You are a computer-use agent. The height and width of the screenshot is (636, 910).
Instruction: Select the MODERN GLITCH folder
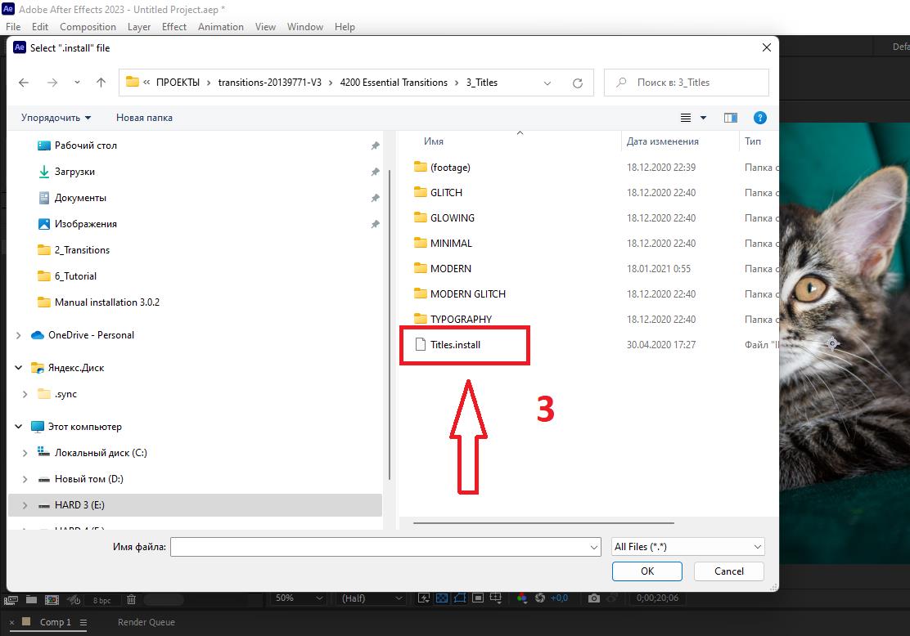click(468, 294)
